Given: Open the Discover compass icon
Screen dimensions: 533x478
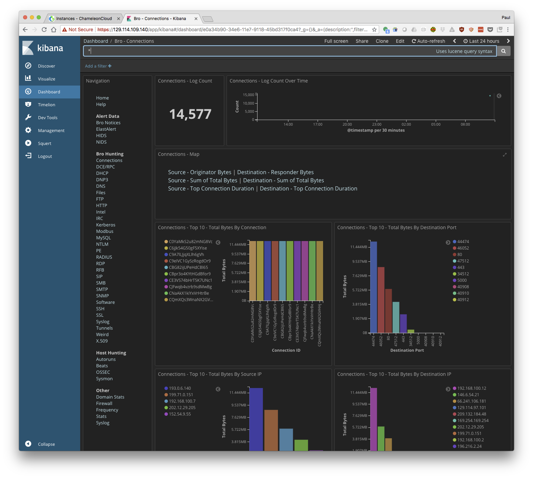Looking at the screenshot, I should pos(28,66).
